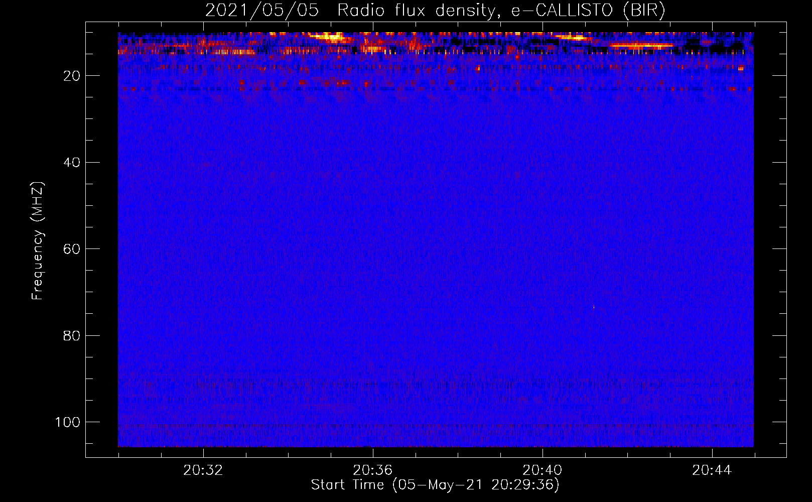The width and height of the screenshot is (812, 502).
Task: Click the 20:32 time tick label
Action: (203, 470)
